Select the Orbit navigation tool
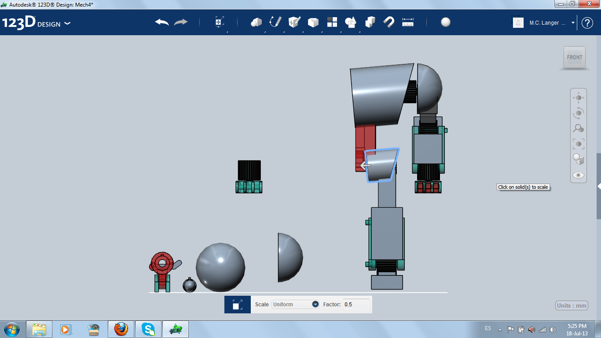 (579, 113)
